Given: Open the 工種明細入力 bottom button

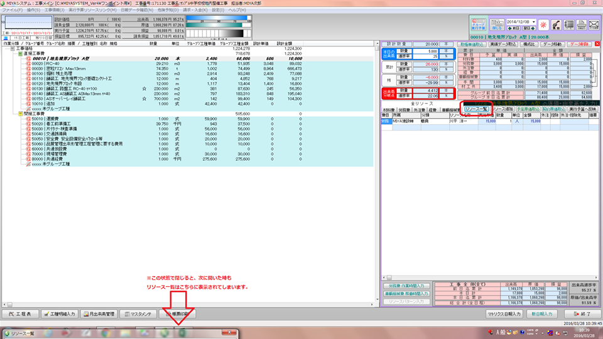Looking at the screenshot, I should pos(59,314).
